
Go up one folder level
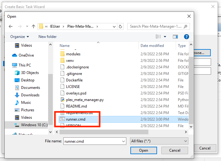pos(34,26)
